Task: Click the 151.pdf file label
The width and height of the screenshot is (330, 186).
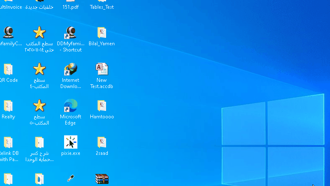Action: pyautogui.click(x=70, y=7)
